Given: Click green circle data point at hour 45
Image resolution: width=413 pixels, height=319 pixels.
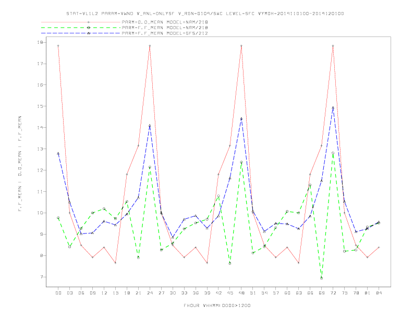Looking at the screenshot, I should [230, 263].
